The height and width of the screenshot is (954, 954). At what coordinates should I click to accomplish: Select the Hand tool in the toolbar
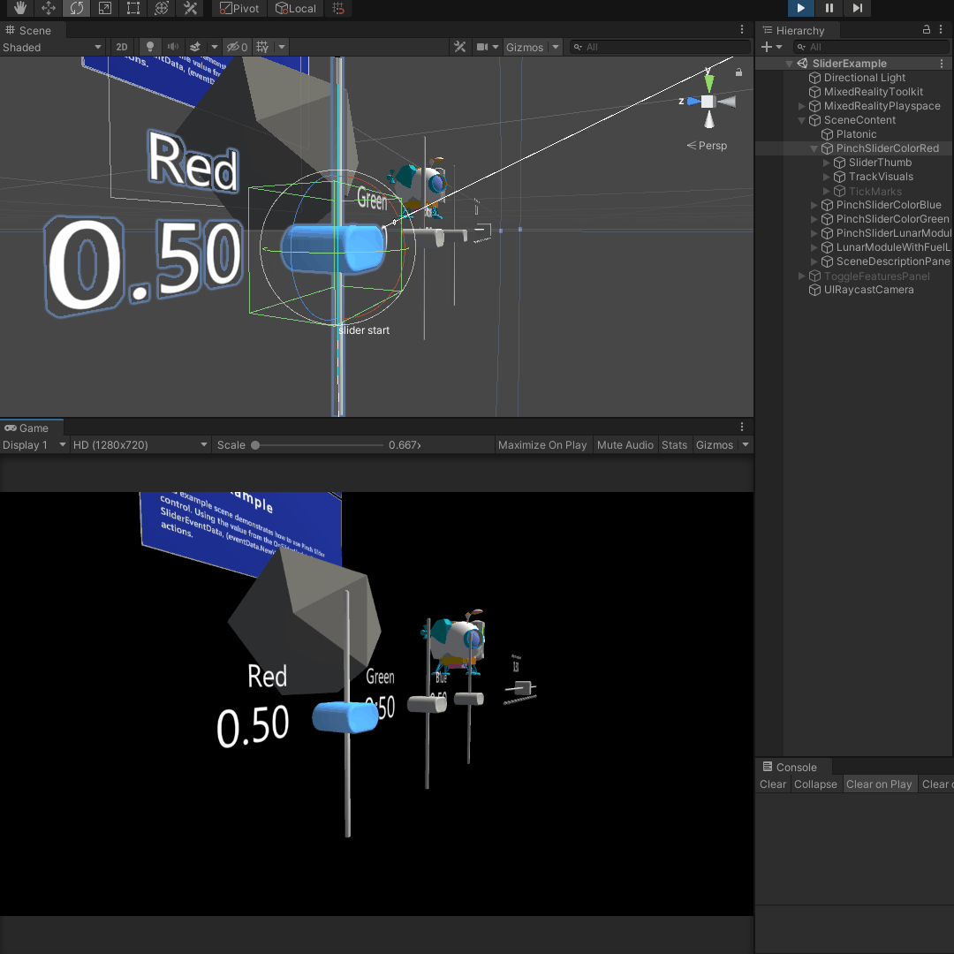[x=19, y=8]
